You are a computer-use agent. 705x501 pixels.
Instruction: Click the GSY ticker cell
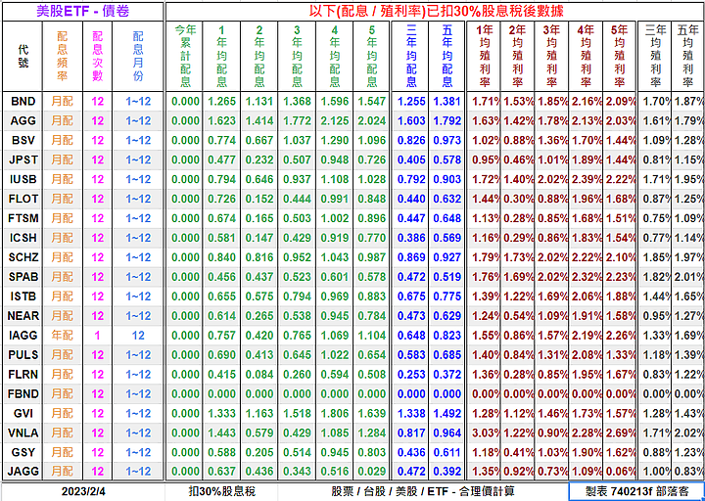click(x=23, y=452)
